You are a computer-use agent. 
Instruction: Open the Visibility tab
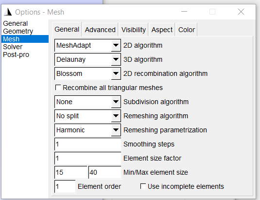tap(134, 30)
